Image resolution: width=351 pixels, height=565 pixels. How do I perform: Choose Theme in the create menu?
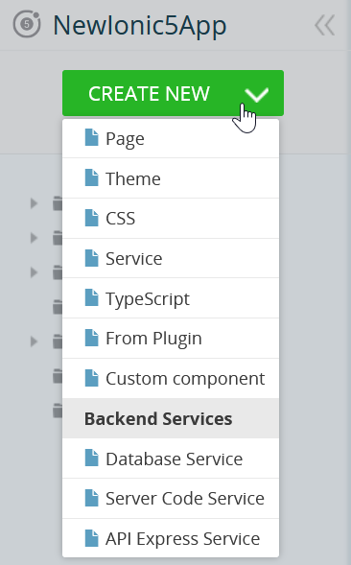(171, 178)
